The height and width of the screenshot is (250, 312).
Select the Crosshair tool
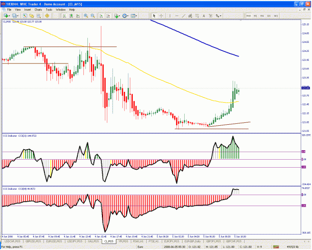pos(161,15)
